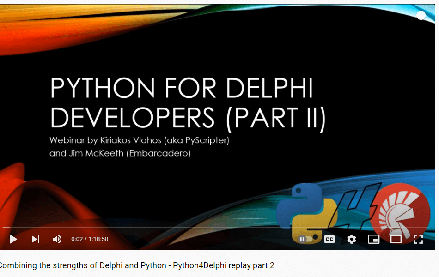Seek along the video progress bar

coord(216,228)
